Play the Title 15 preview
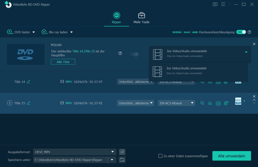Screen dimensions: 258x167 pyautogui.click(x=10, y=103)
